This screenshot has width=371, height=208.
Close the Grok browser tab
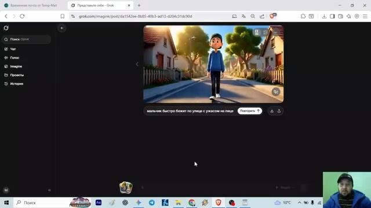point(129,5)
